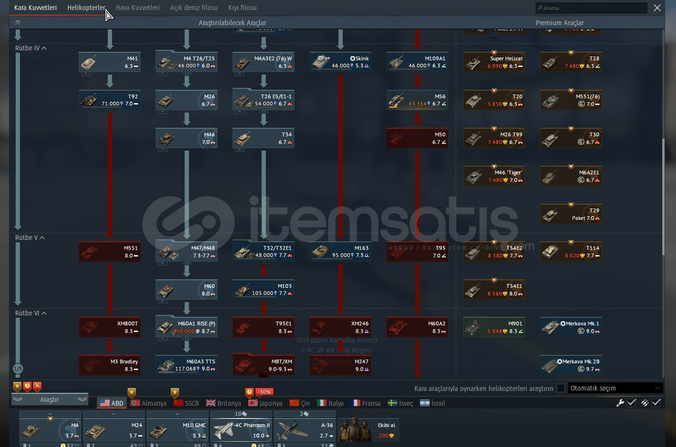Click the vertical scrollbar of tech tree
The width and height of the screenshot is (676, 447).
click(x=664, y=197)
